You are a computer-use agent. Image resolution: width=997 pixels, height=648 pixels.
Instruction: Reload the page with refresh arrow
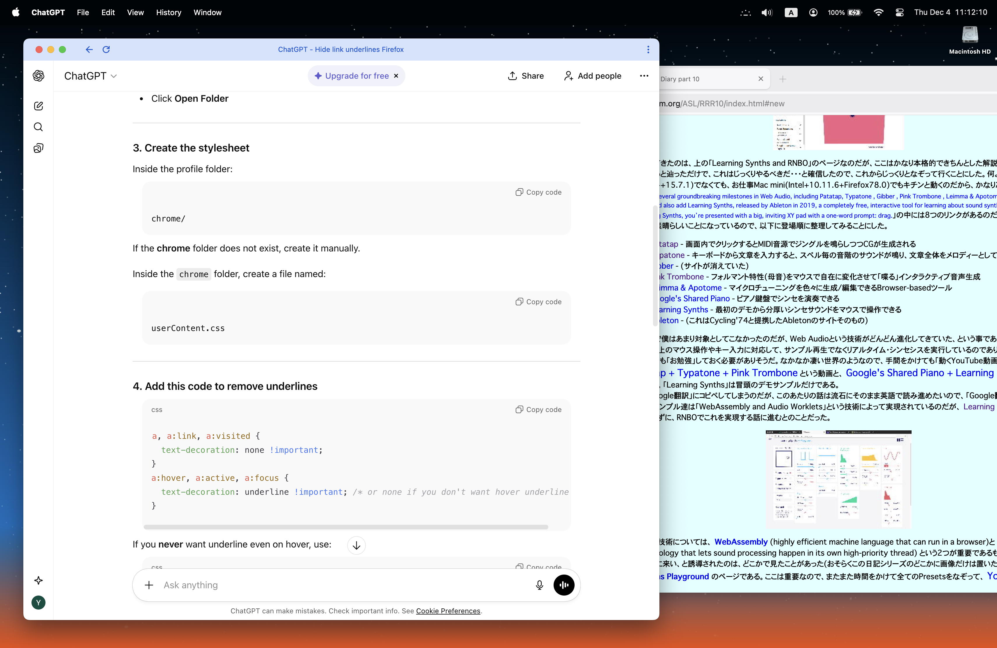pos(106,50)
